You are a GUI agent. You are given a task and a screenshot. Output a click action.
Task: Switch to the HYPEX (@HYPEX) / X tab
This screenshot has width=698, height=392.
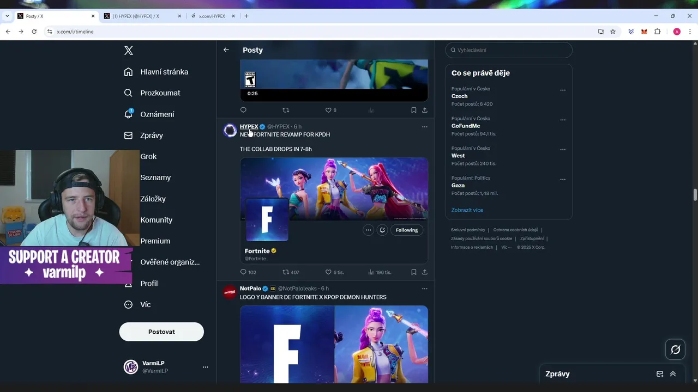pyautogui.click(x=142, y=16)
